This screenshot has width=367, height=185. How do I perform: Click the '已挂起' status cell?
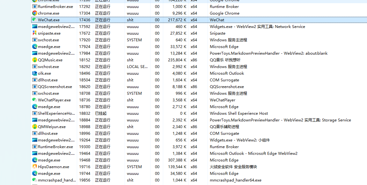point(101,113)
